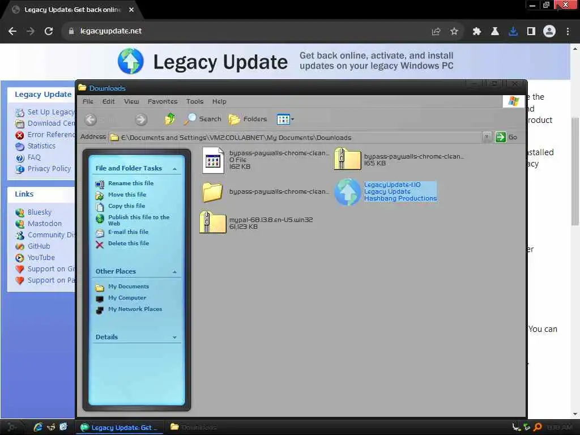Image resolution: width=580 pixels, height=435 pixels.
Task: Open the Edit menu in Downloads window
Action: pos(108,101)
